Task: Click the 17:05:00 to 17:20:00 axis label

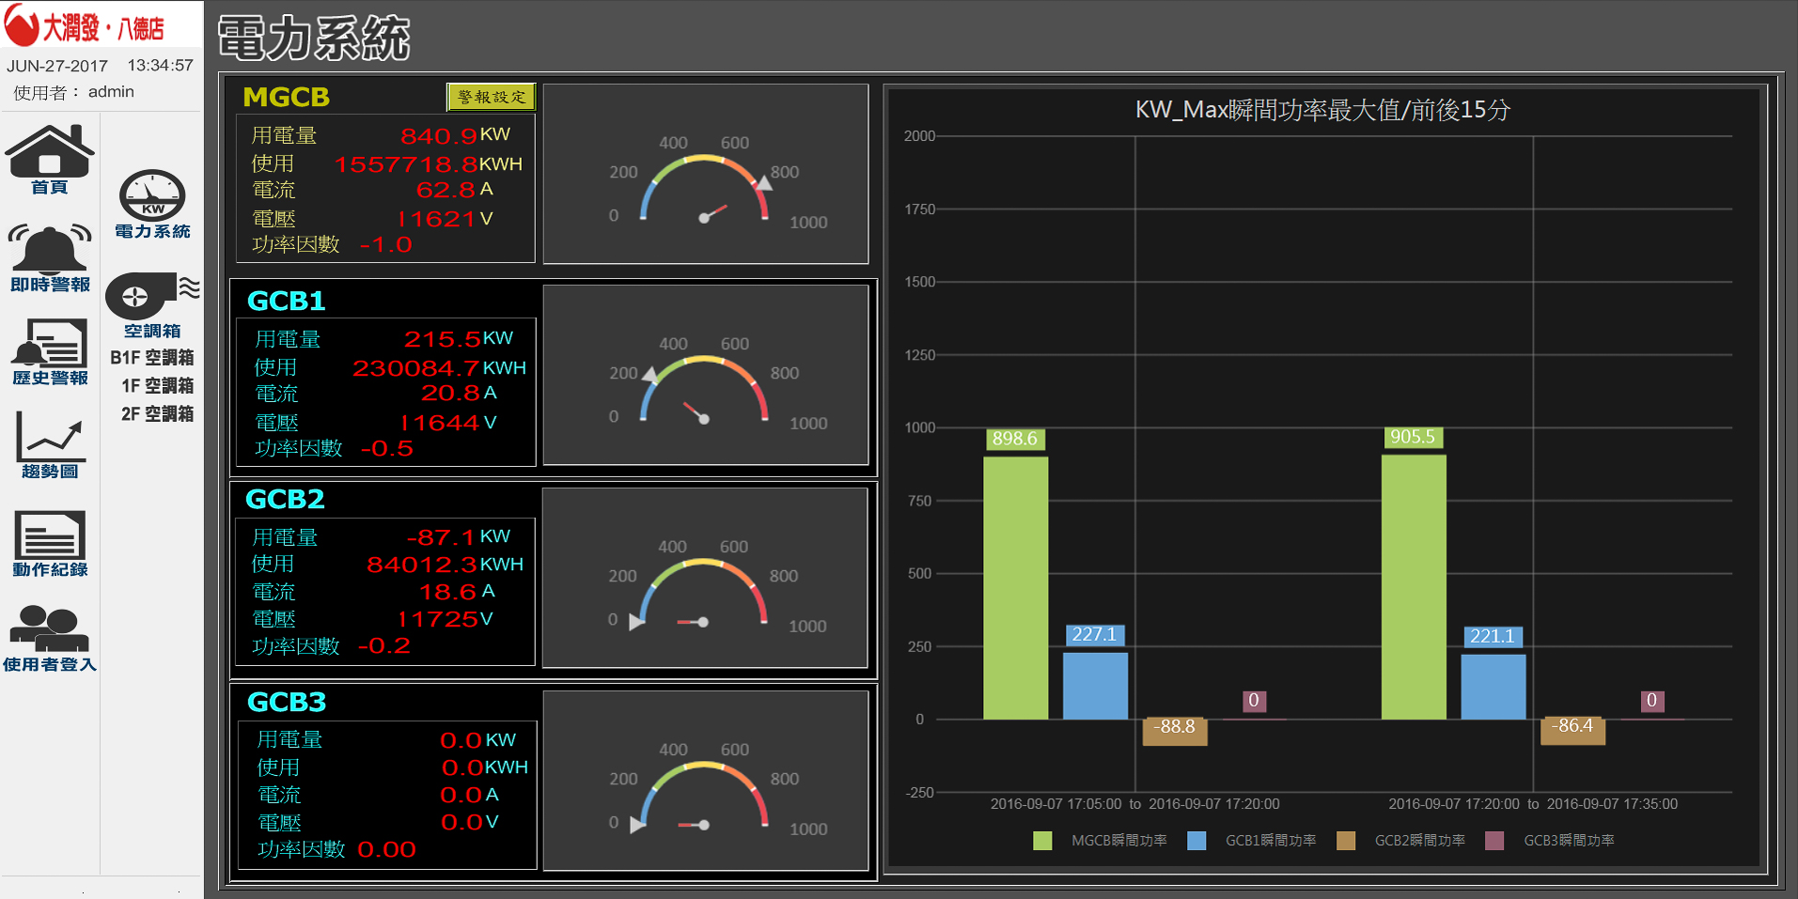Action: coord(1134,804)
